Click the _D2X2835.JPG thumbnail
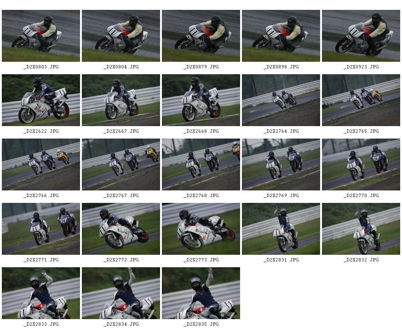 point(201,293)
